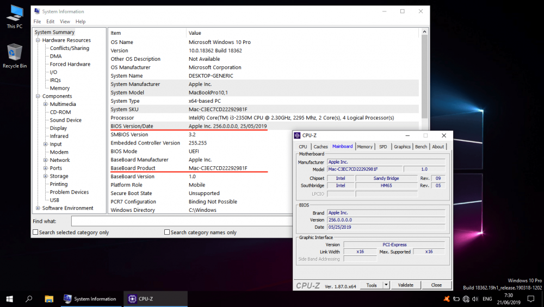
Task: Click the details list scroll up arrow
Action: click(424, 32)
